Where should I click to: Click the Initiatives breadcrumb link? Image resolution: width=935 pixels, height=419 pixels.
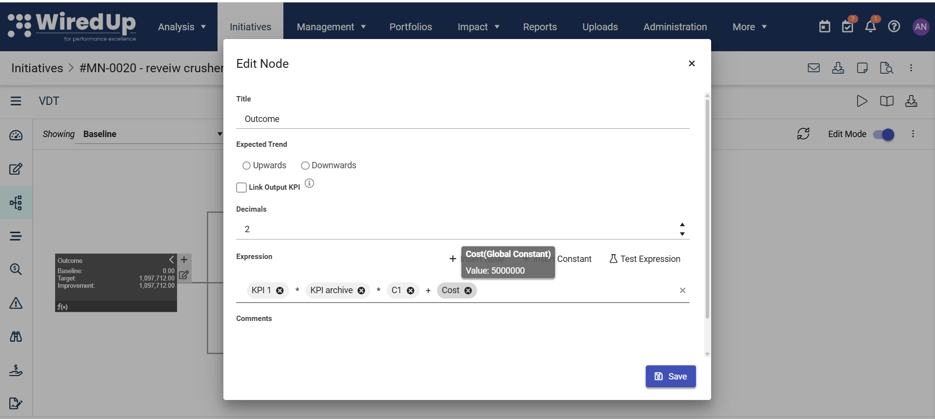tap(37, 68)
